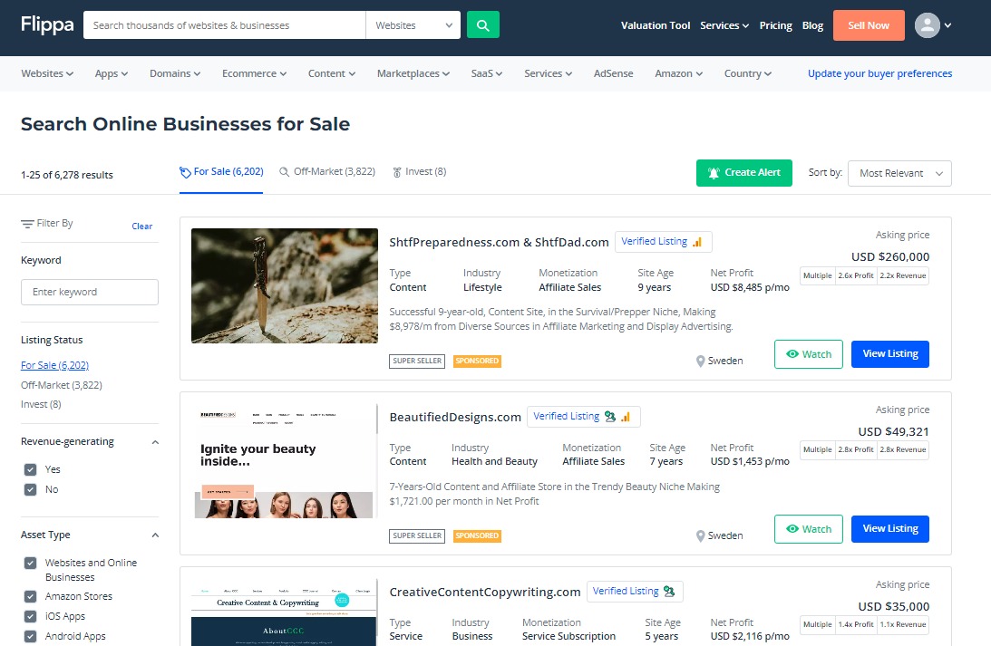Open the CreativeContentCopywriting listing thumbnail
Image resolution: width=991 pixels, height=646 pixels.
pos(285,612)
